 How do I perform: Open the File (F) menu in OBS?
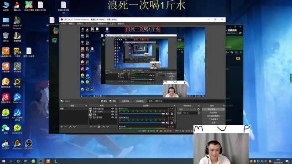(x=63, y=24)
